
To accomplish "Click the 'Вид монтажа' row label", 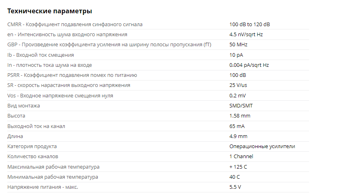I will (23, 106).
